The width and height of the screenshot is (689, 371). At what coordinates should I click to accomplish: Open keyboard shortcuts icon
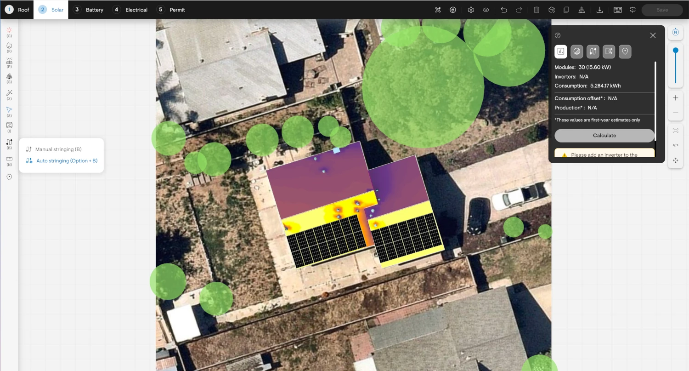617,10
